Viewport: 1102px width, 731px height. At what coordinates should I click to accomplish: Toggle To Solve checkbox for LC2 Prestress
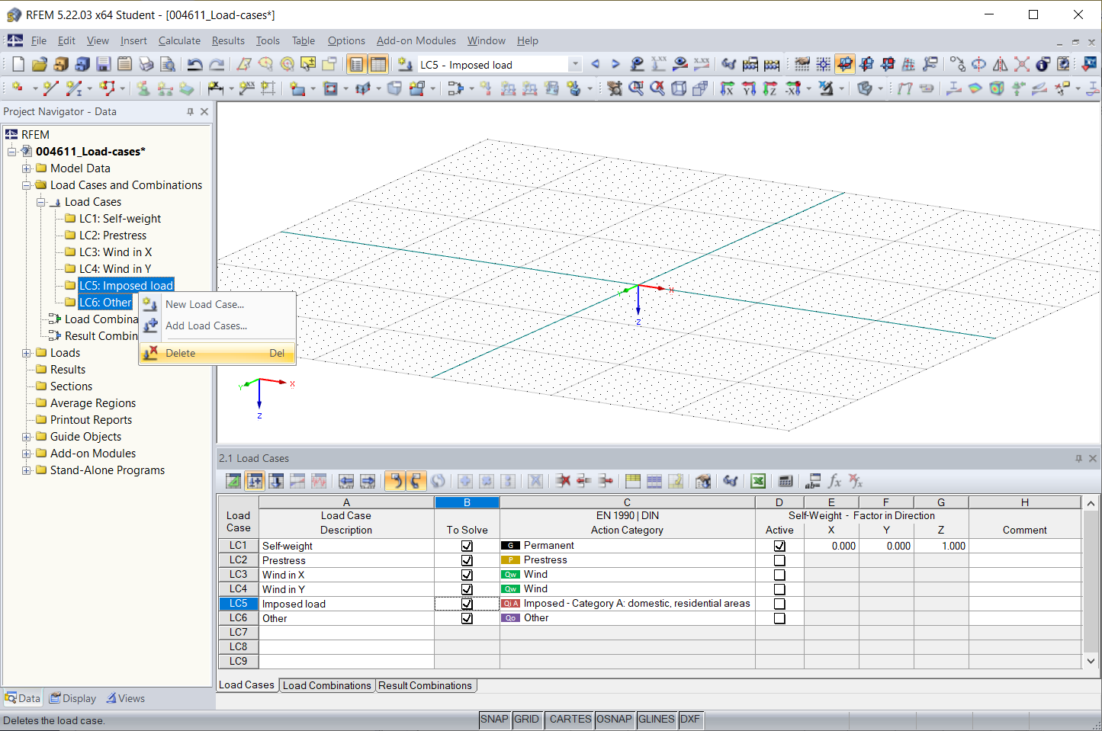click(467, 560)
